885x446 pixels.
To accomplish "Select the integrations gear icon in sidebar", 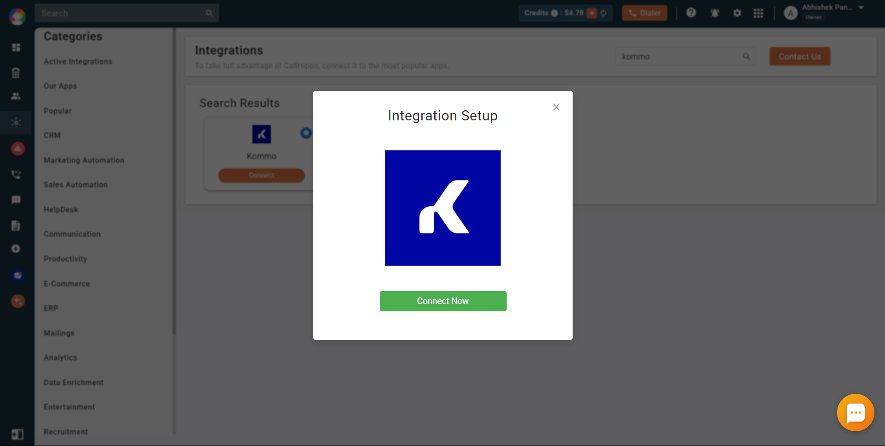I will [16, 123].
